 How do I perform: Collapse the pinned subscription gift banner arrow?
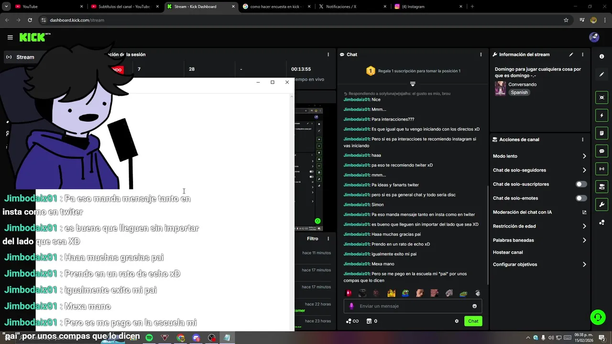point(413,84)
